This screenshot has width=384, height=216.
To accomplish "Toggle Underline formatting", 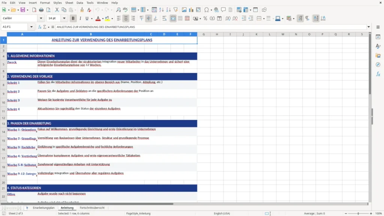I will click(87, 18).
